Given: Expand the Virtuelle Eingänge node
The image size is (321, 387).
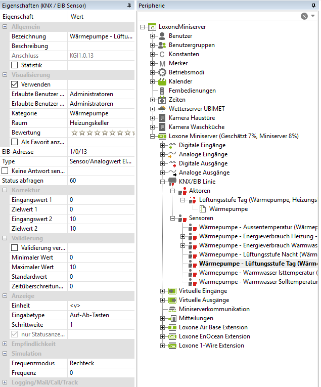Looking at the screenshot, I should pyautogui.click(x=162, y=291).
